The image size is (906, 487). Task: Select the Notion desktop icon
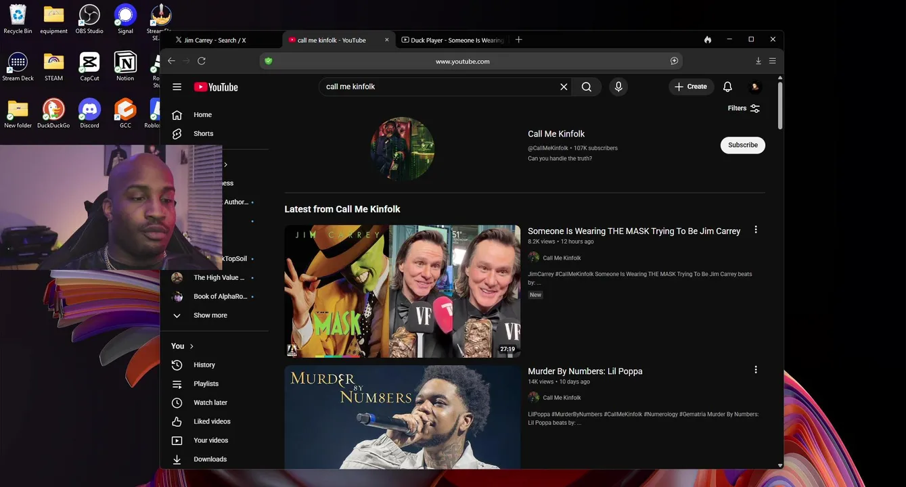tap(125, 66)
